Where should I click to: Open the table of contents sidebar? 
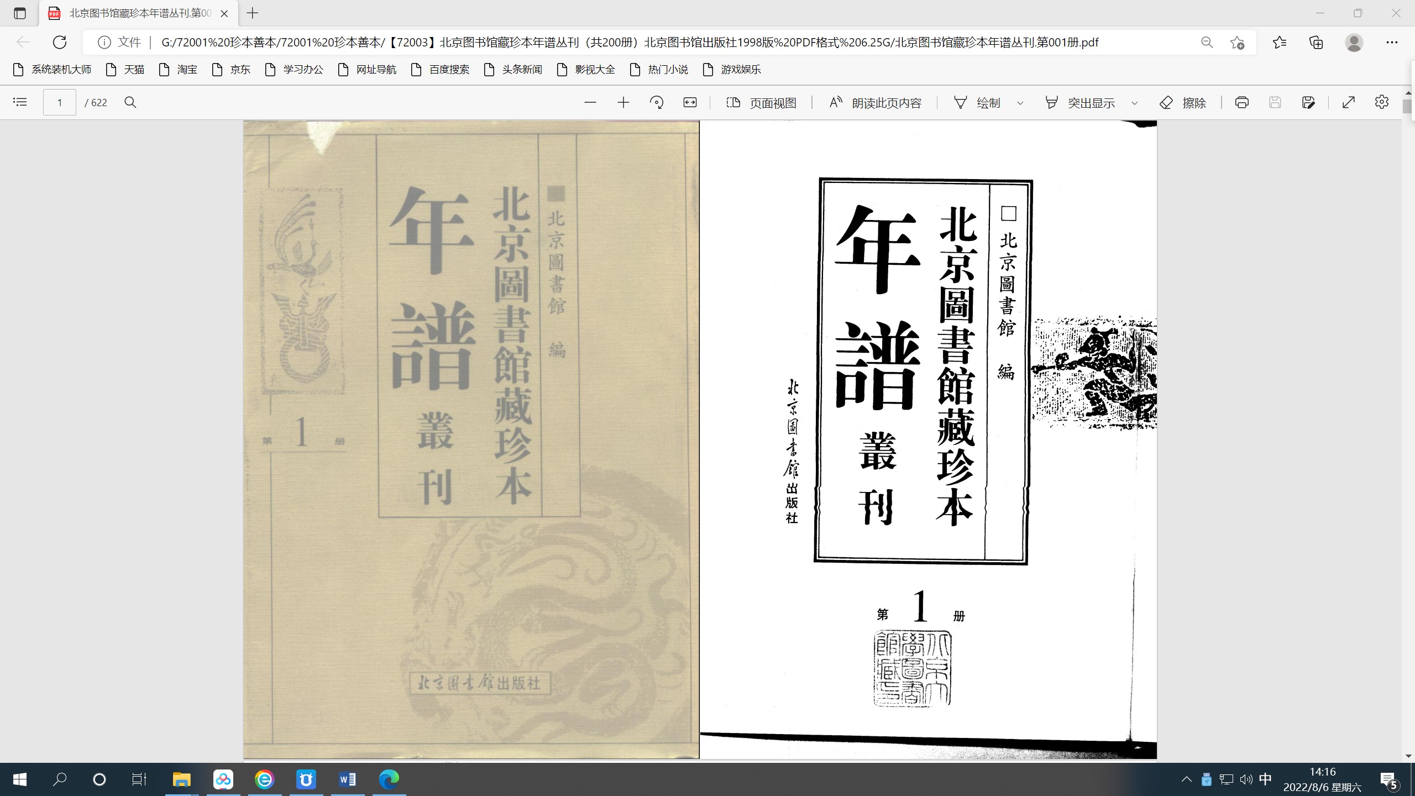point(20,102)
